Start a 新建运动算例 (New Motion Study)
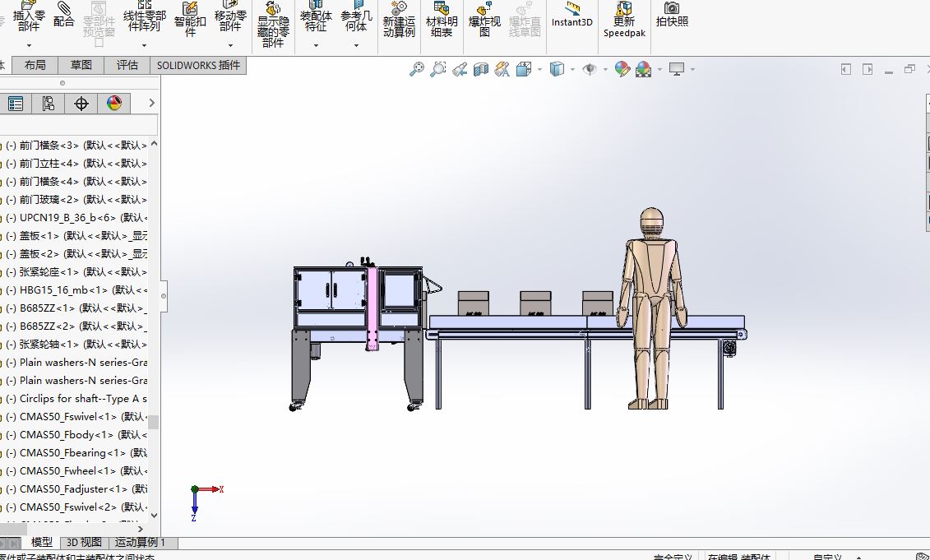The width and height of the screenshot is (930, 560). click(x=399, y=19)
